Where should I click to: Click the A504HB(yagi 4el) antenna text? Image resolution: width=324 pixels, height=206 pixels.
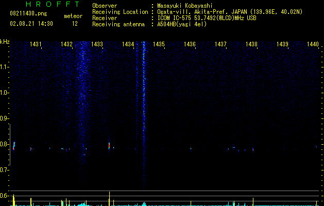pyautogui.click(x=182, y=24)
